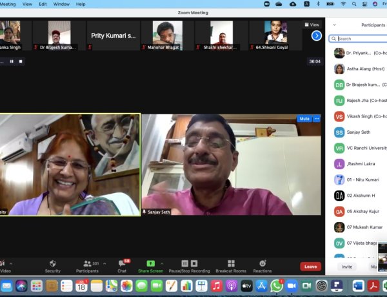Click Prity Kumari tile in gallery strip

[x=114, y=36]
